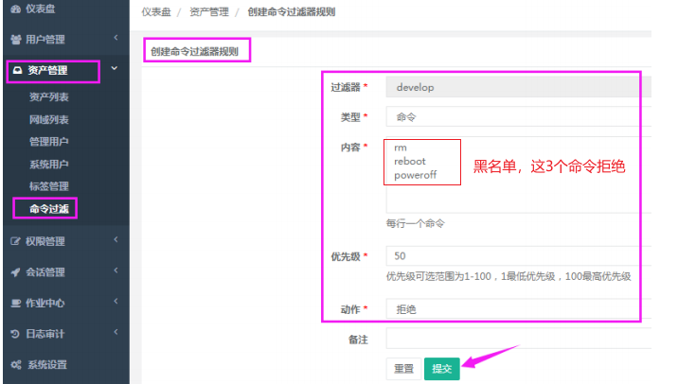Click the dashboard icon in sidebar

click(x=16, y=9)
